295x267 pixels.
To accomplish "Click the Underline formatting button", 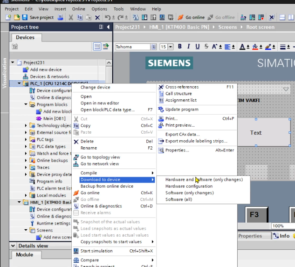I will 197,46.
